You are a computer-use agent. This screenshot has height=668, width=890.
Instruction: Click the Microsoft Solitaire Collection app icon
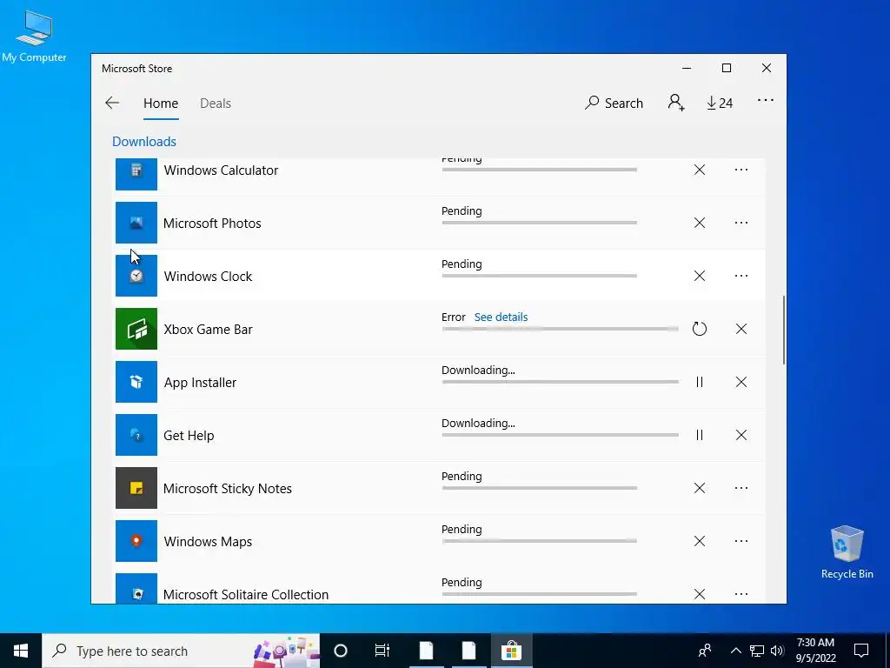(x=136, y=589)
